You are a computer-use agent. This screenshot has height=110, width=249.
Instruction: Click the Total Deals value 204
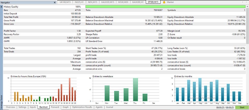point(79,52)
